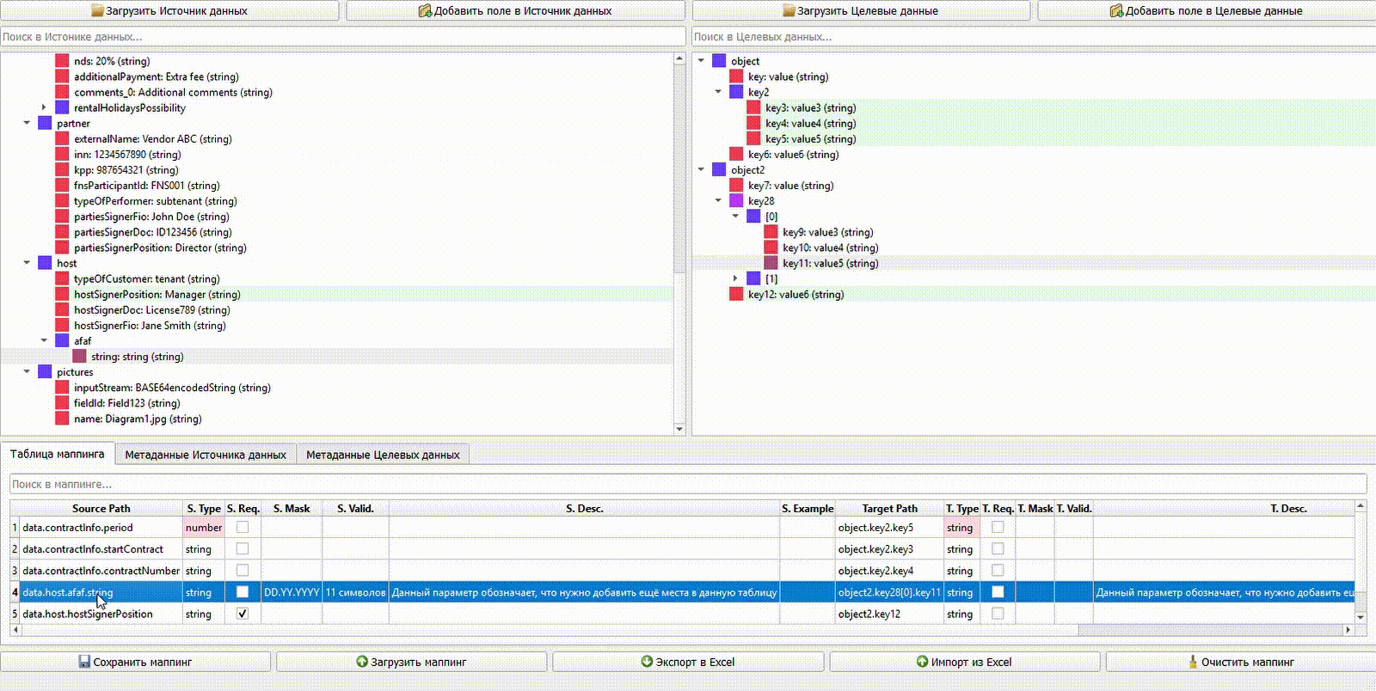Click the red icon beside key6: value6
Screen dimensions: 1376x691
[x=736, y=155]
